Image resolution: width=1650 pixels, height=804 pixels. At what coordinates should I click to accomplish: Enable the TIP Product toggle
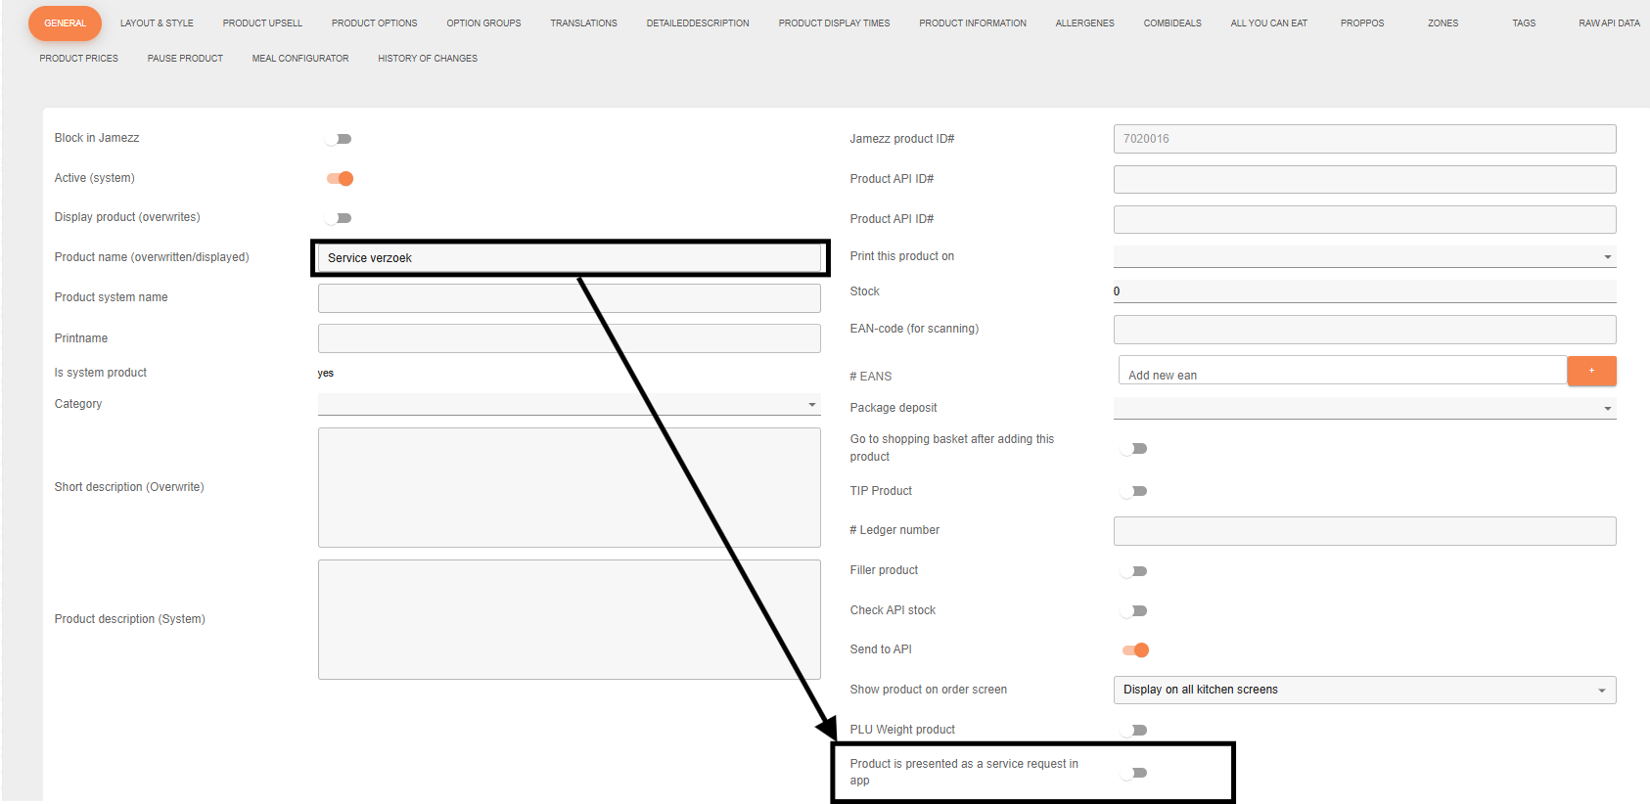tap(1134, 491)
